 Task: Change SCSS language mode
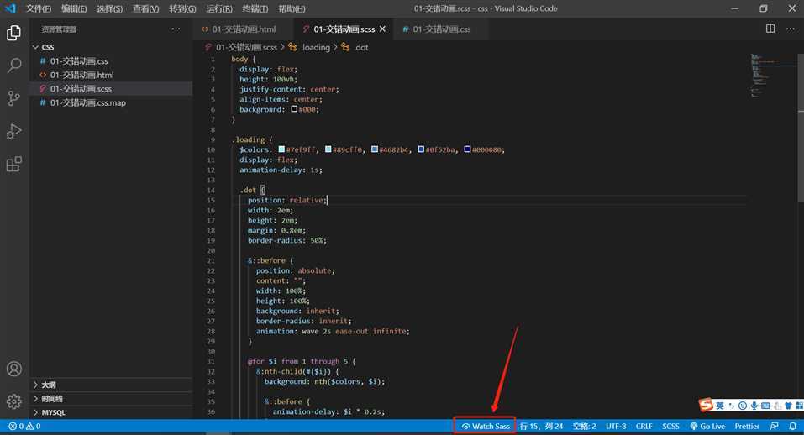[x=670, y=427]
